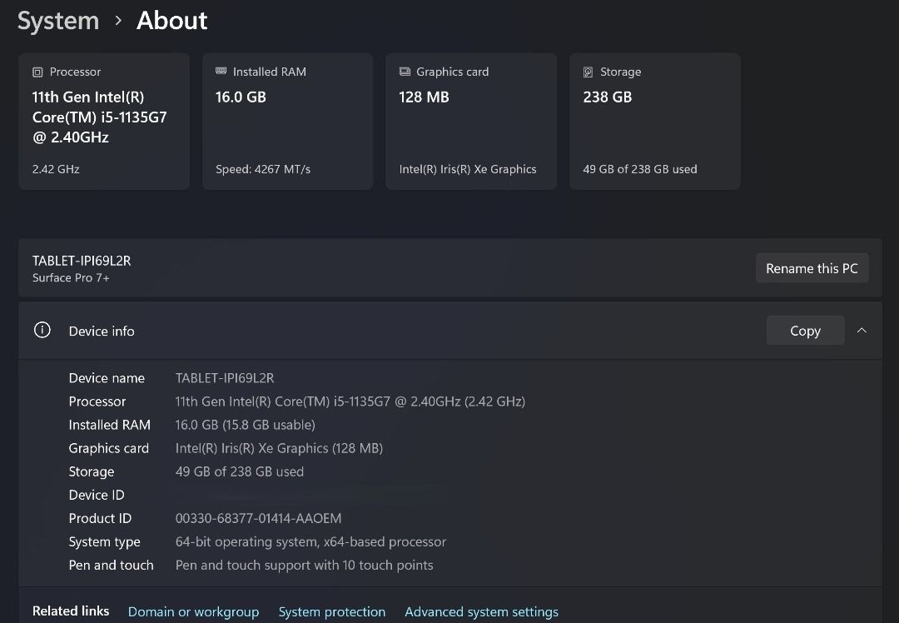The height and width of the screenshot is (623, 899).
Task: Click 'Speed: 4267 MT/s' text
Action: coord(263,169)
